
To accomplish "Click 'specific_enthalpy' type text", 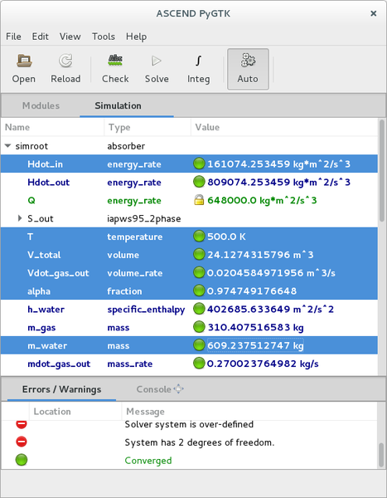I will point(146,310).
